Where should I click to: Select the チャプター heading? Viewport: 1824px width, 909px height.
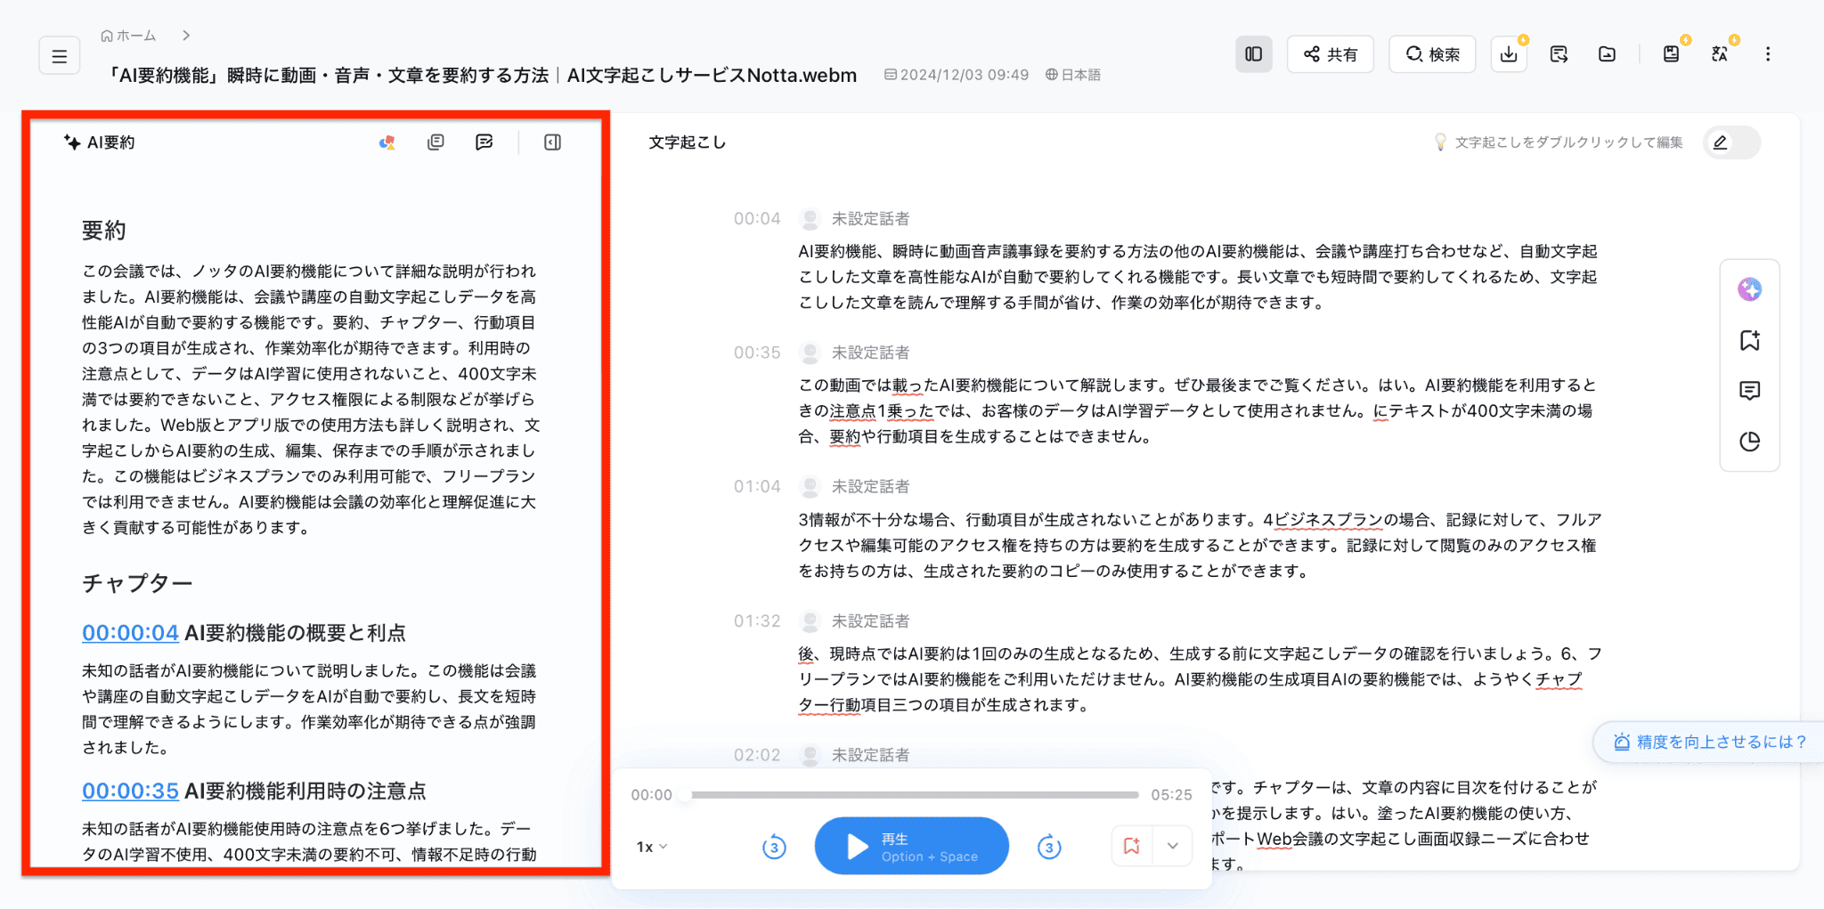point(137,583)
